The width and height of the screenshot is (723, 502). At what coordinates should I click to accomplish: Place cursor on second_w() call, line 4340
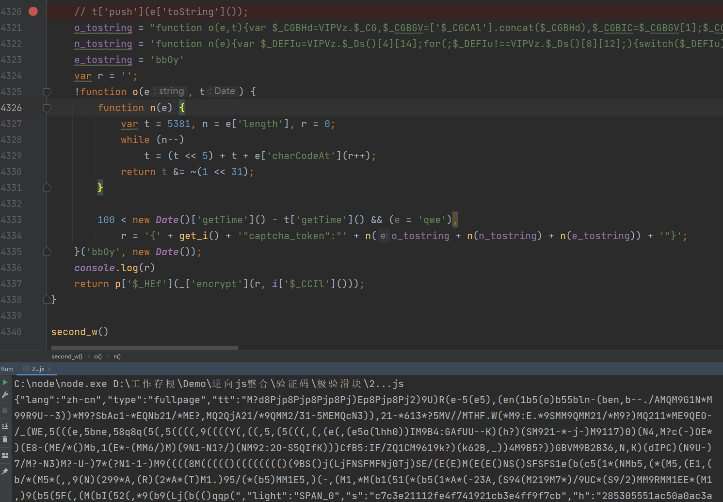tap(80, 332)
